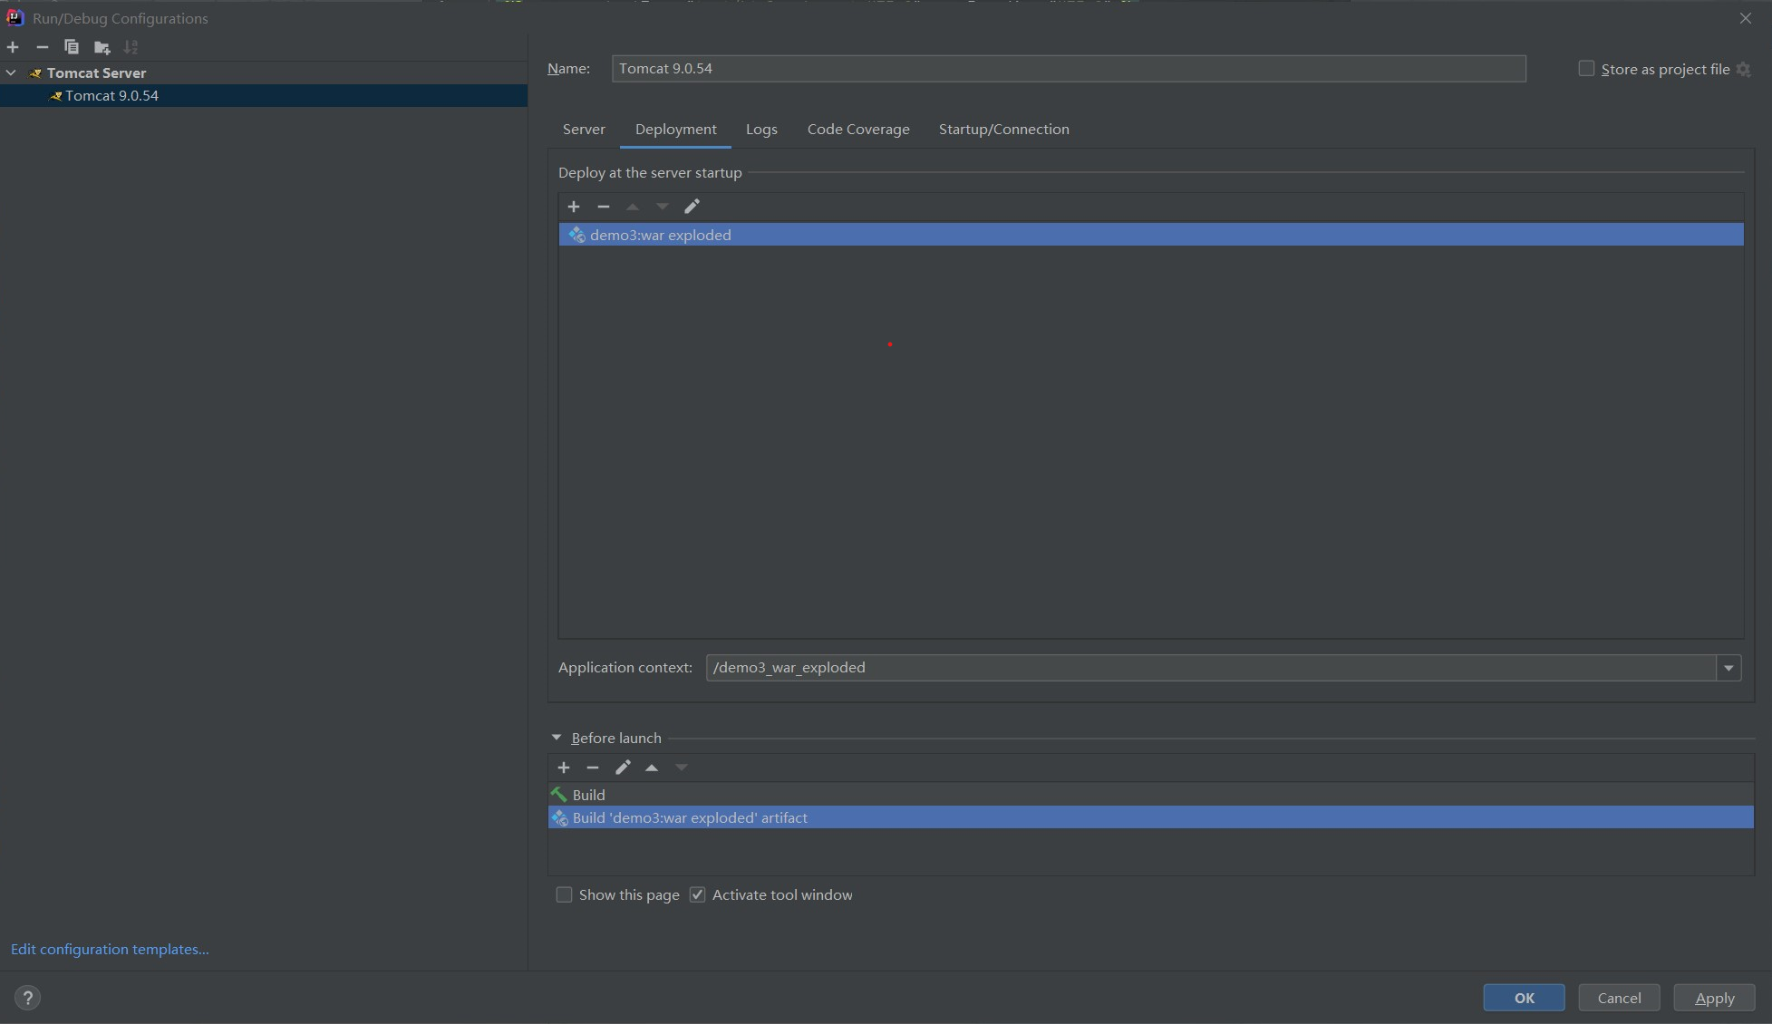This screenshot has width=1772, height=1024.
Task: Click the Cancel button
Action: [1619, 998]
